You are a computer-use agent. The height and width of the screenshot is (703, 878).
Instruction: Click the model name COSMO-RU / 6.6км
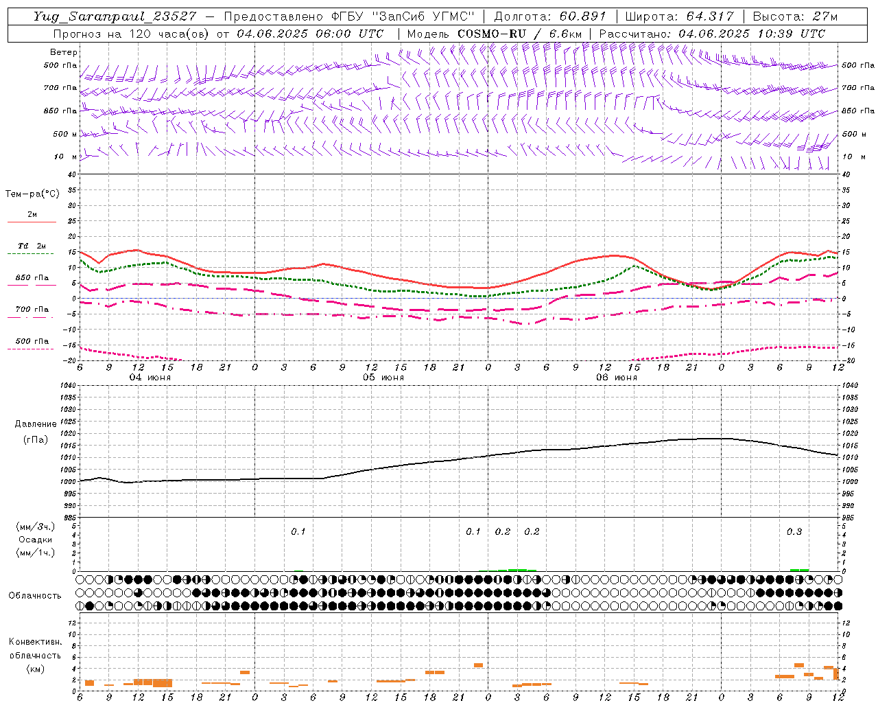coord(519,34)
